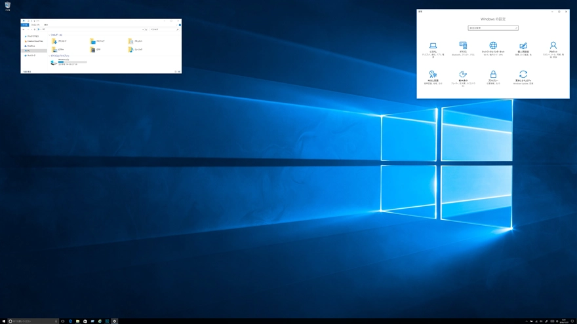The height and width of the screenshot is (324, 577).
Task: Select Creative Cloud Files in sidebar
Action: click(33, 41)
